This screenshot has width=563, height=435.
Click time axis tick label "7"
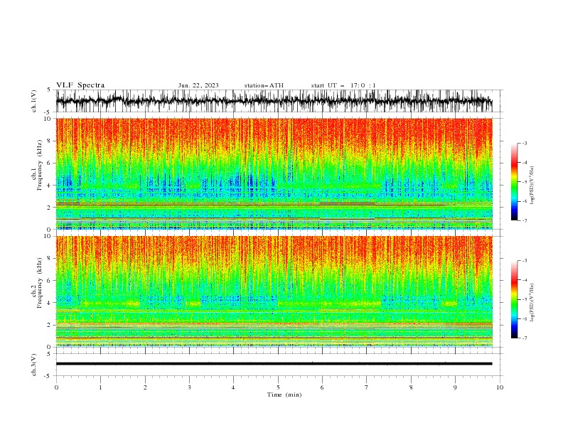tap(367, 387)
